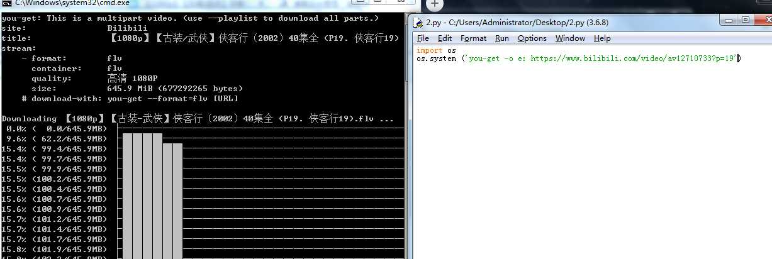Image resolution: width=772 pixels, height=259 pixels.
Task: Click the '(101.4/645.9MB)' progress line
Action: 54,229
